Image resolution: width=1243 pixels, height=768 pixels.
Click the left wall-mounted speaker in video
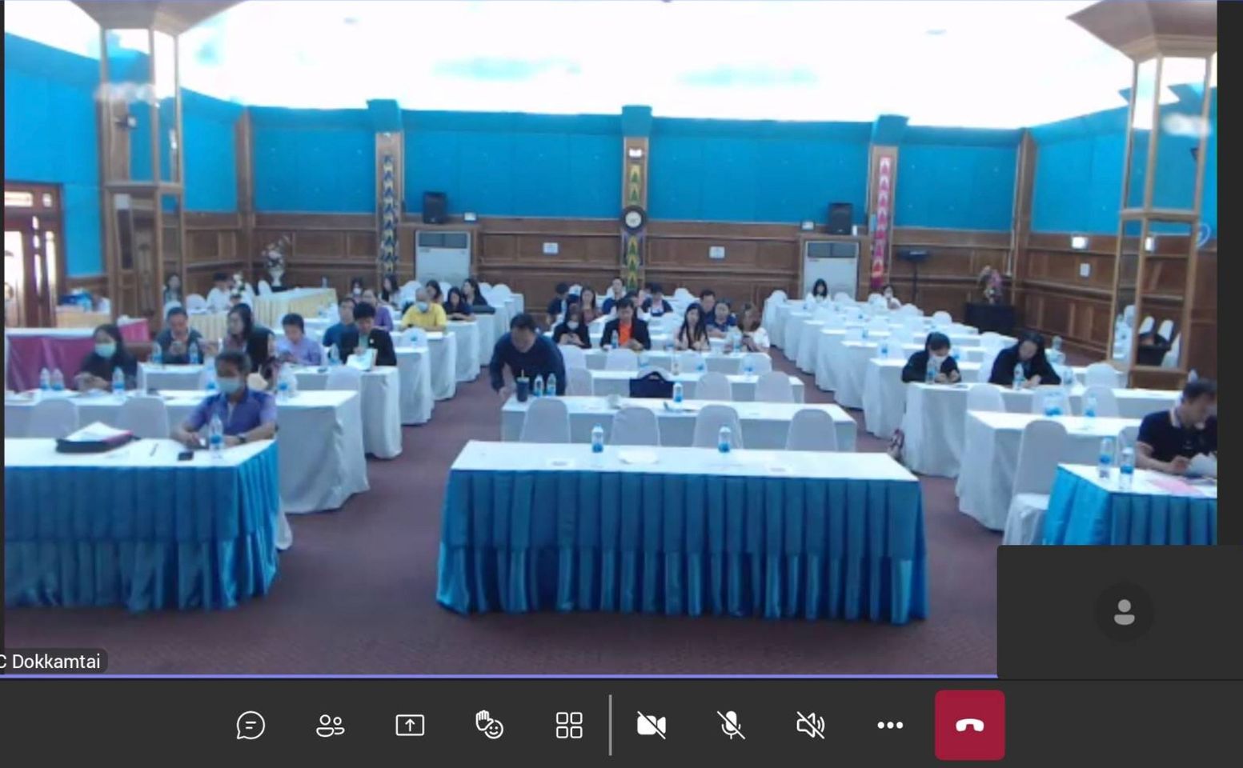click(x=435, y=207)
